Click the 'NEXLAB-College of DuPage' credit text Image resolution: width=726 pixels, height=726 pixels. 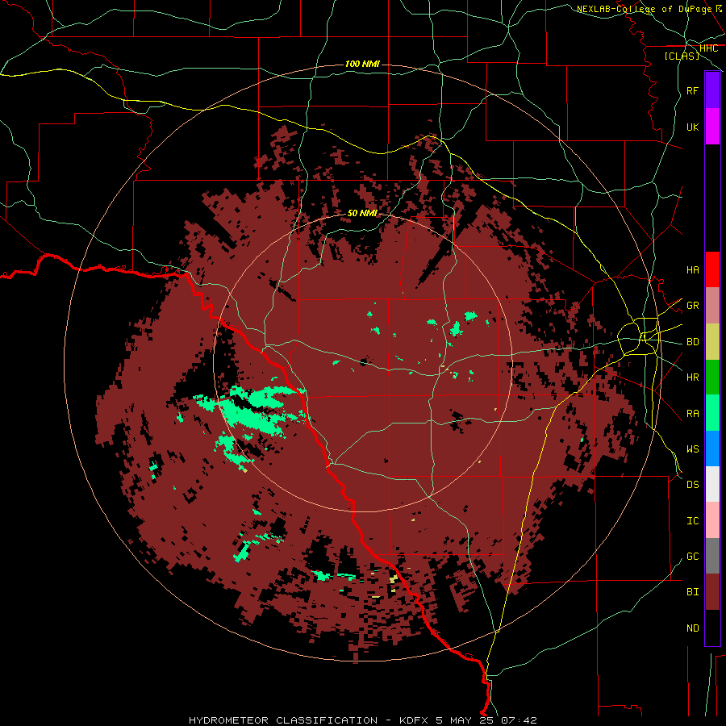click(x=644, y=9)
